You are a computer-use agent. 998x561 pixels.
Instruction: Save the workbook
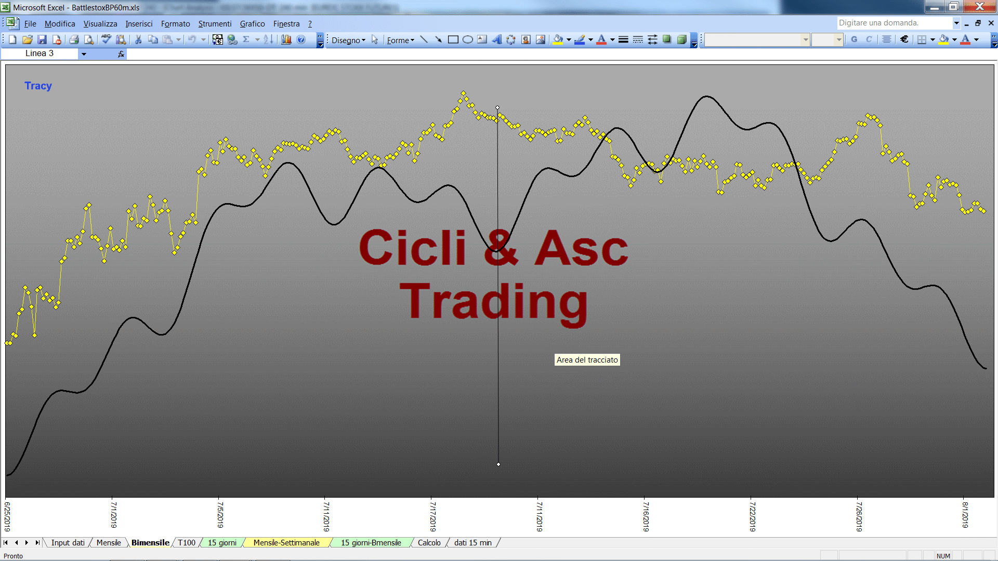pos(42,40)
